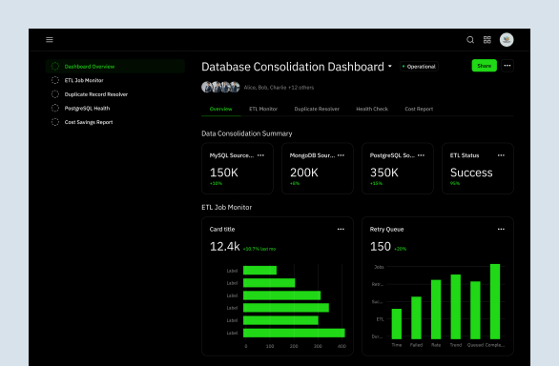559x366 pixels.
Task: Click the 12.4k chart total
Action: (x=224, y=246)
